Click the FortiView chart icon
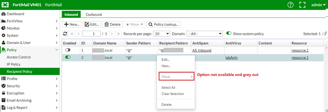This screenshot has height=112, width=328. pos(3,21)
